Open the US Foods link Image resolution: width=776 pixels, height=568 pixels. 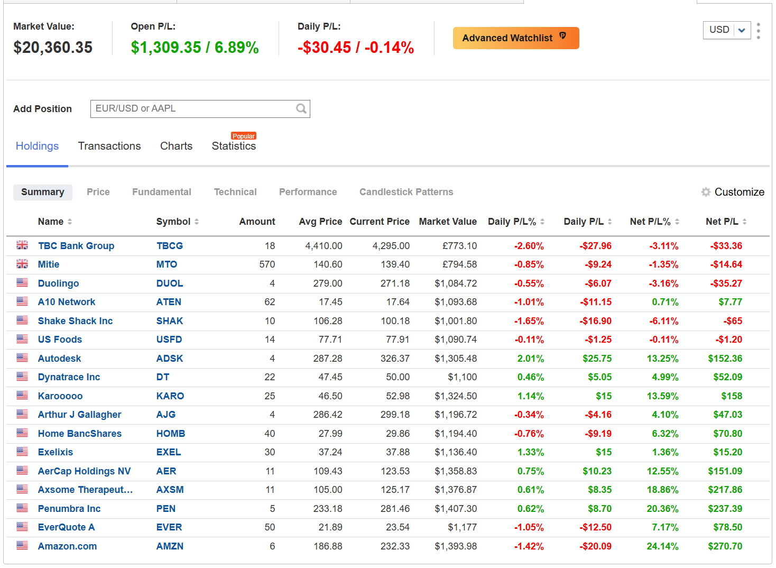pos(60,340)
